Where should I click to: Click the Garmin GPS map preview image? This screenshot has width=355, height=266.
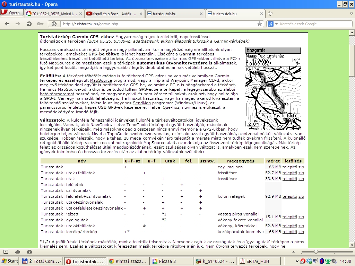(x=273, y=89)
